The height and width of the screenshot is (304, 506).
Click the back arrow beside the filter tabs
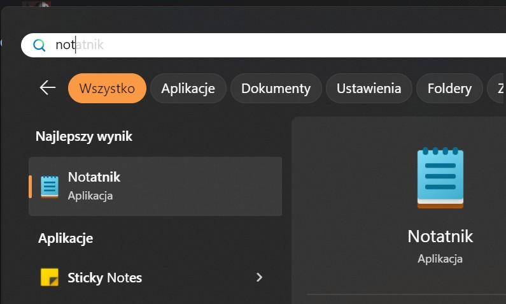coord(48,88)
